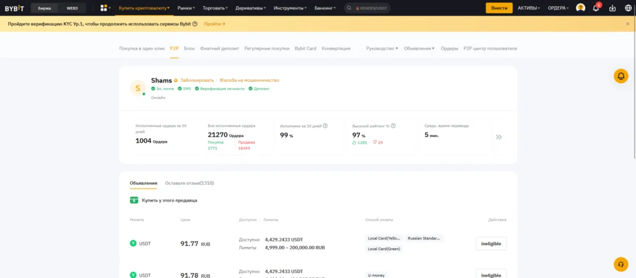This screenshot has height=278, width=636.
Task: Open 'Покупка в один клик' tab
Action: point(142,48)
